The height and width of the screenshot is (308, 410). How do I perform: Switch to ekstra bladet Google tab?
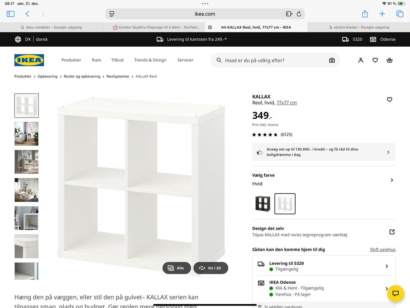[x=359, y=27]
